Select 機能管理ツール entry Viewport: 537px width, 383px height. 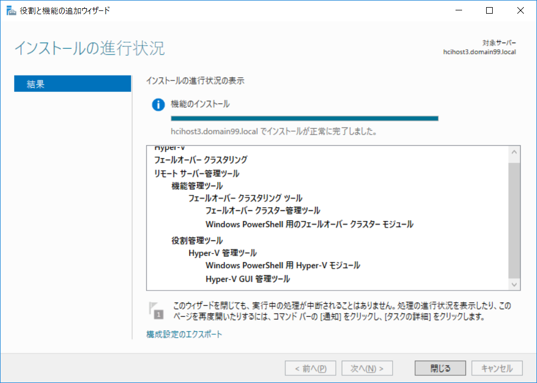[197, 186]
